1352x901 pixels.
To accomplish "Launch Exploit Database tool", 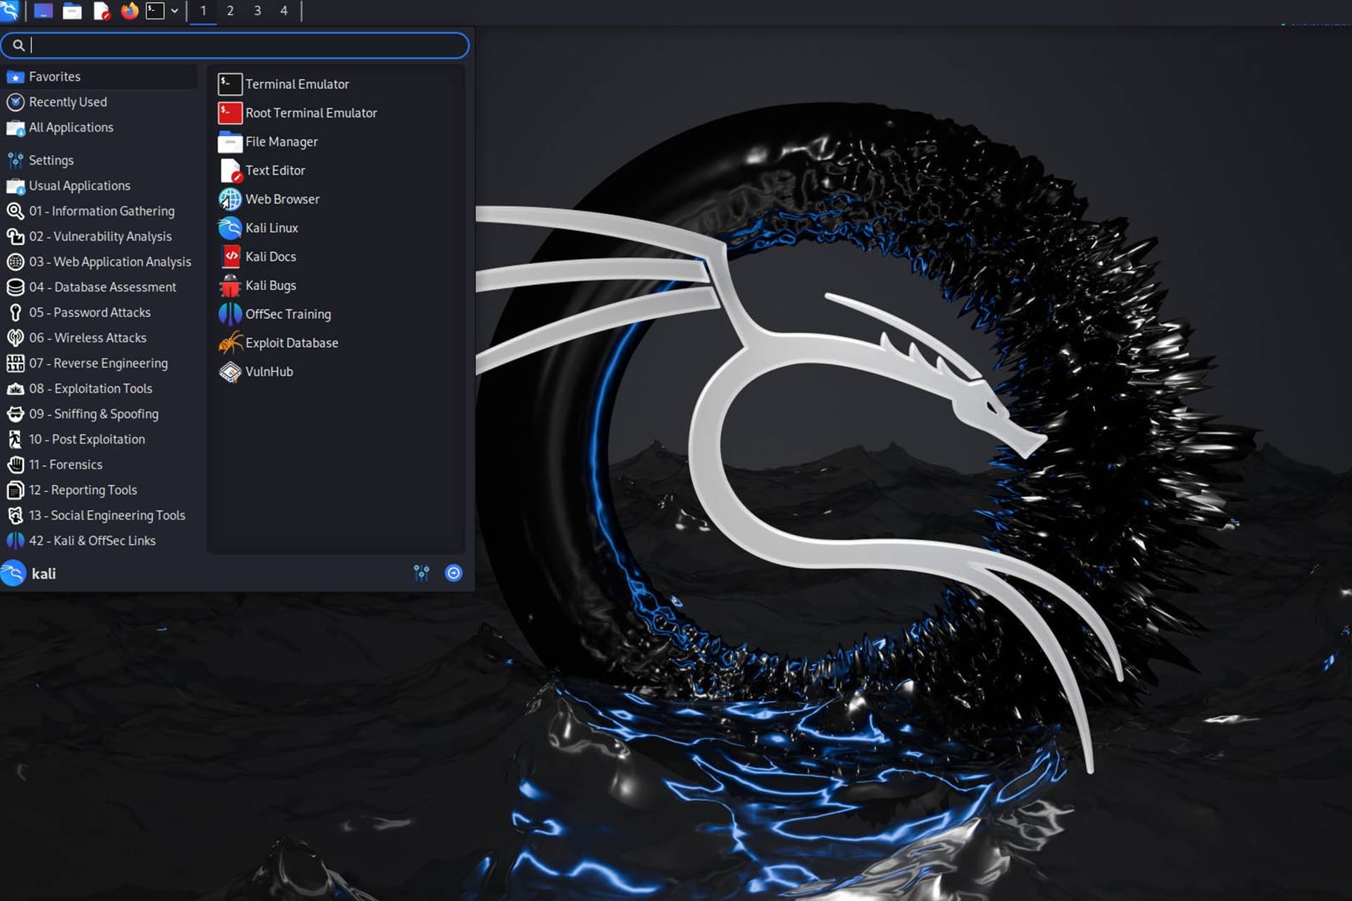I will coord(291,342).
